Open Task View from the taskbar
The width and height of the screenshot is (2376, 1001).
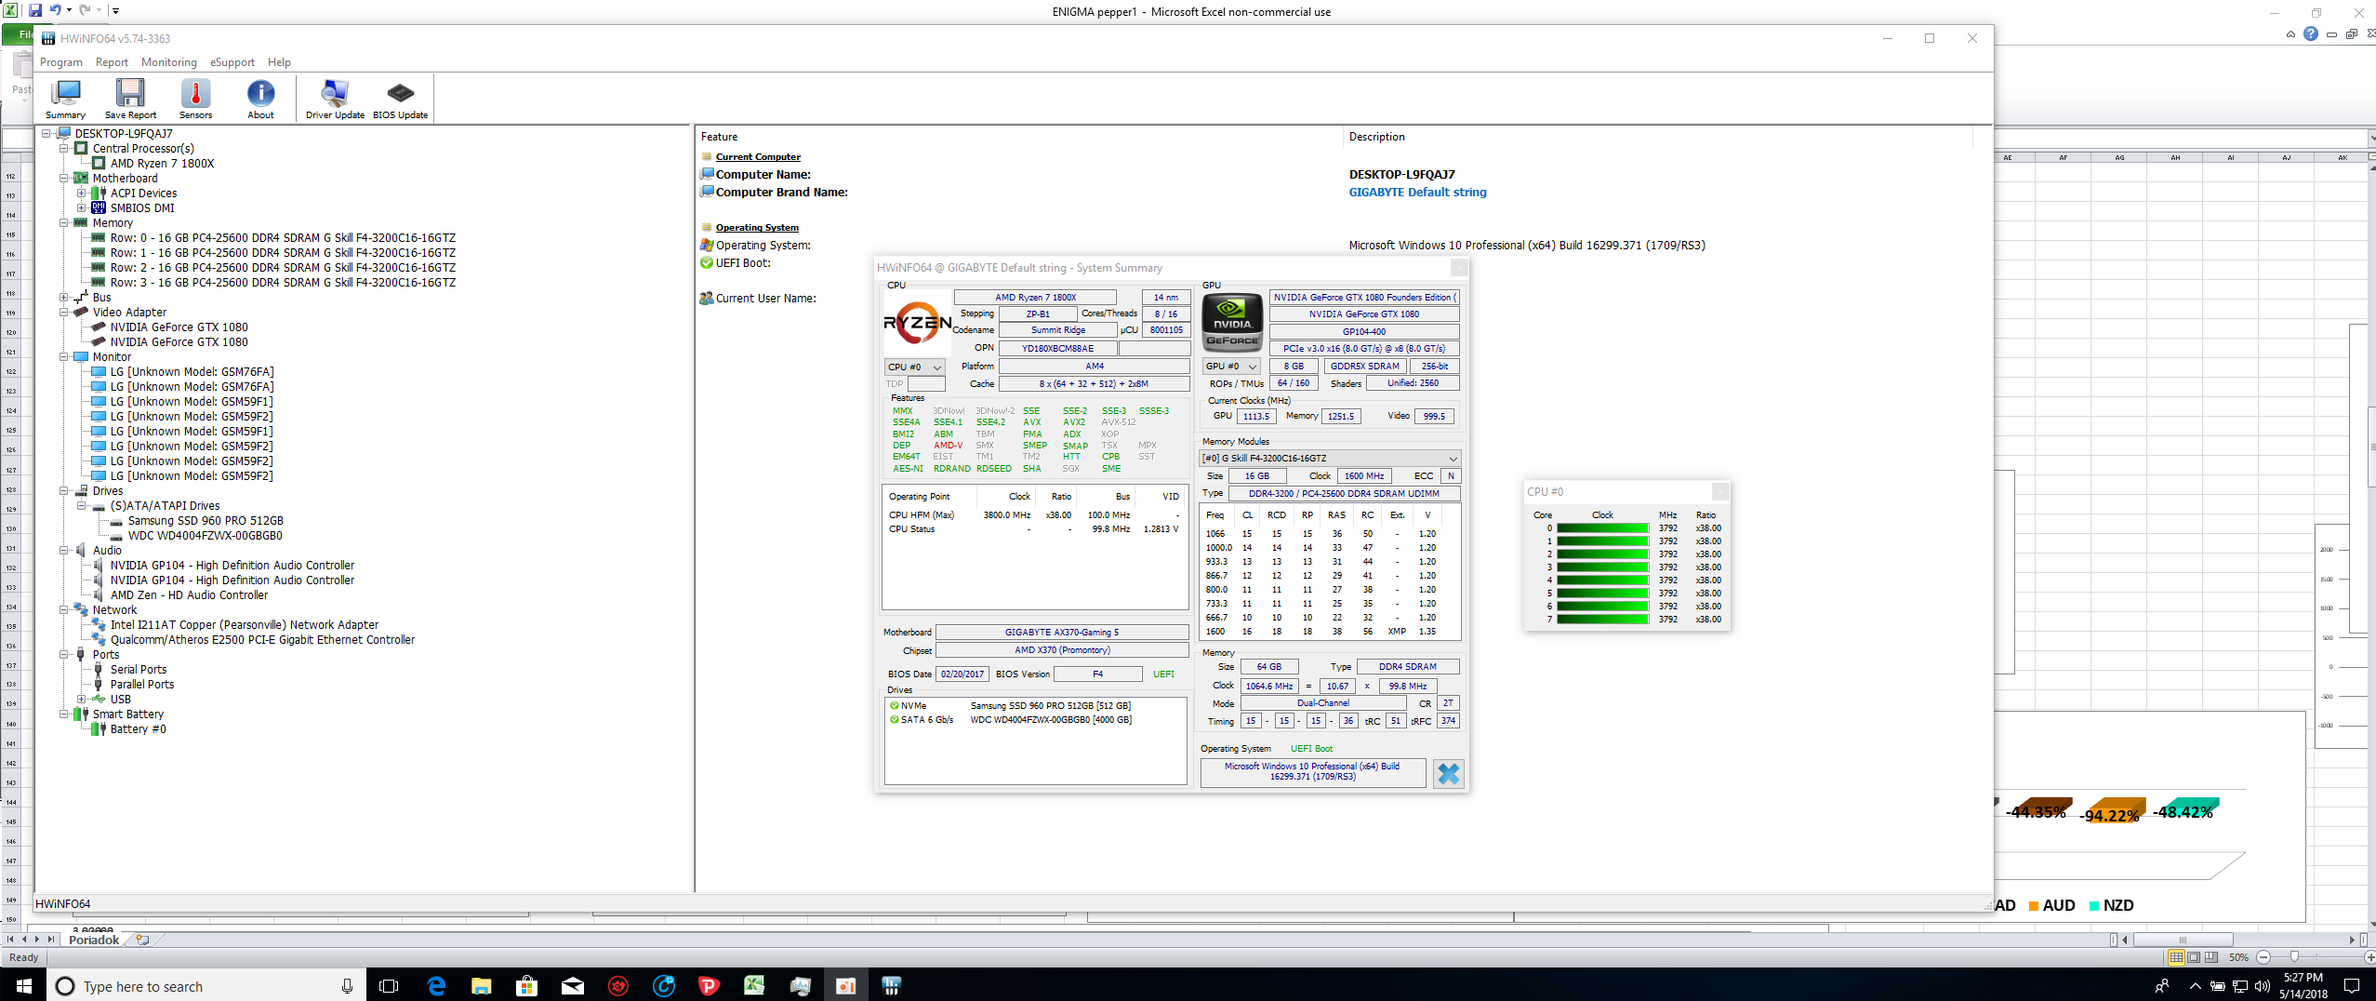coord(389,986)
